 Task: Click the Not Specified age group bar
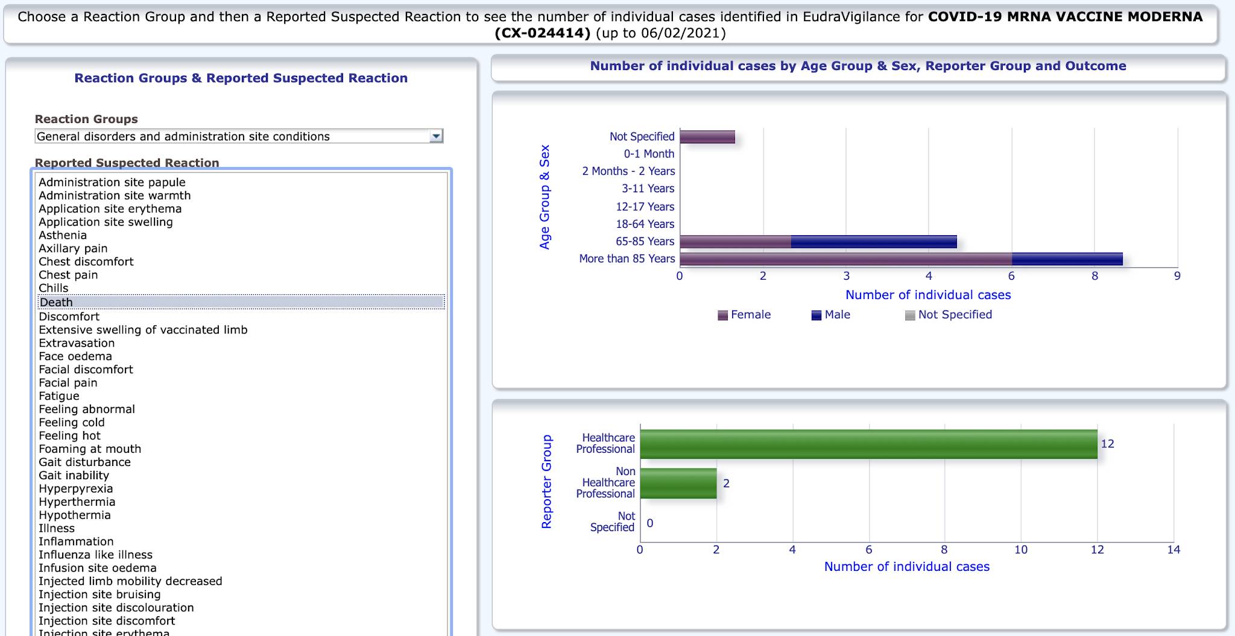pos(707,137)
